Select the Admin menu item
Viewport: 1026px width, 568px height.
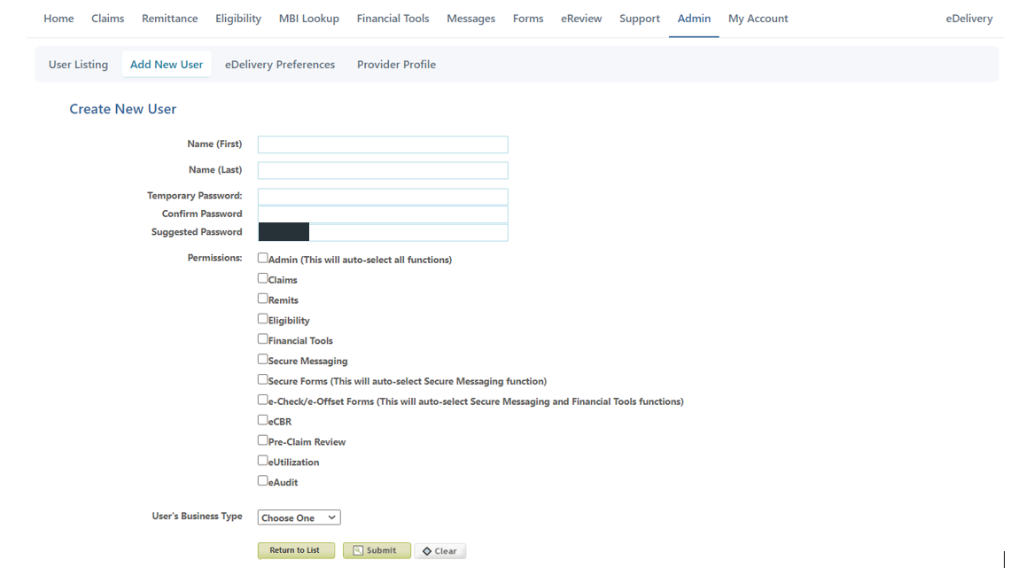pyautogui.click(x=694, y=19)
